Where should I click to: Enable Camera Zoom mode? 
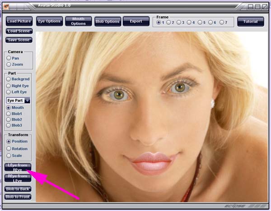9,64
